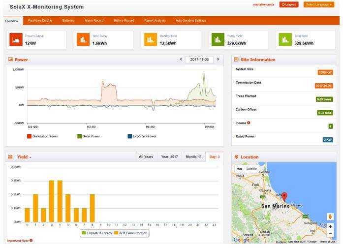Click the SolaX X-Monitoring System title
The height and width of the screenshot is (248, 343).
click(x=47, y=7)
